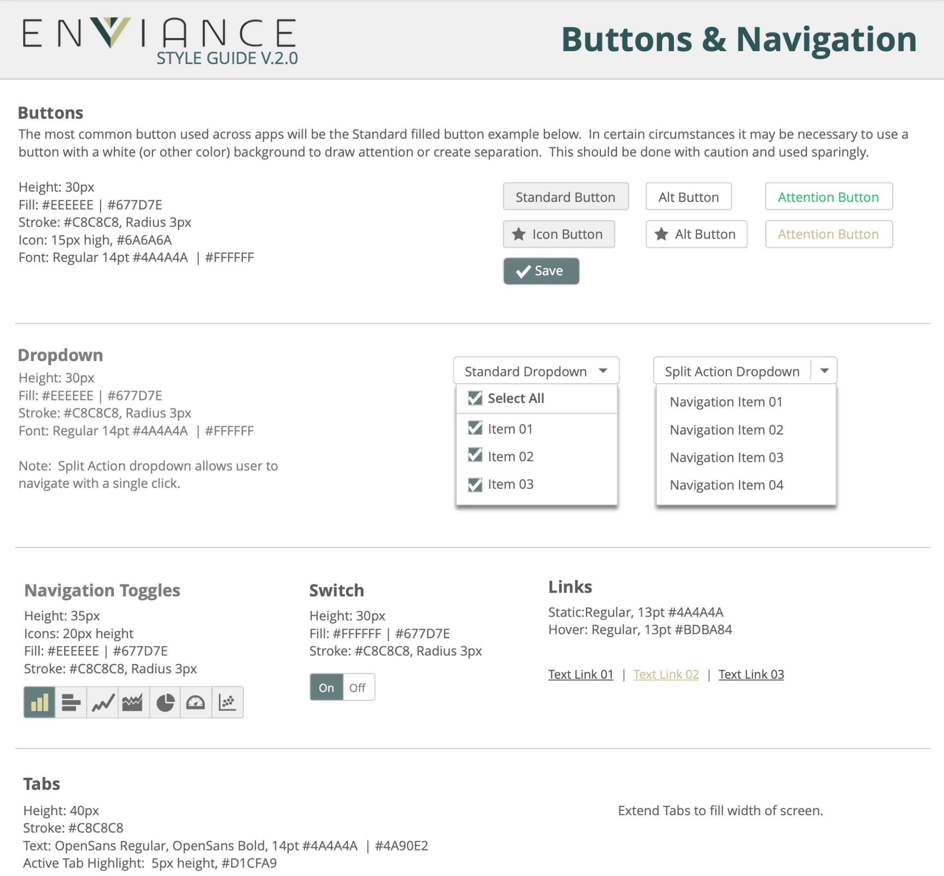Click 'Hover: Regular, 13pt #BDBA84' text
944x876 pixels.
pos(640,629)
